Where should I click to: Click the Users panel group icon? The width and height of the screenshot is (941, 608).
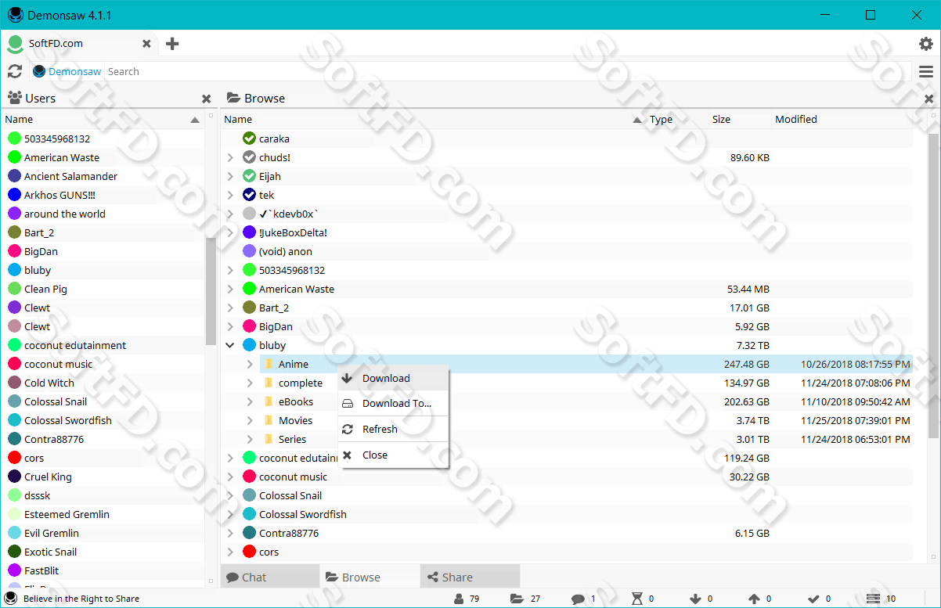pyautogui.click(x=14, y=98)
